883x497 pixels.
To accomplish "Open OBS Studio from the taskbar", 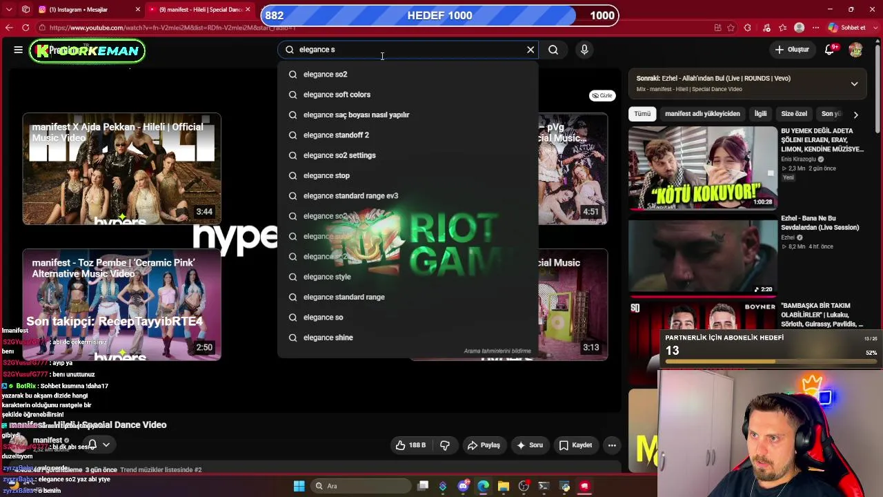I will point(524,486).
